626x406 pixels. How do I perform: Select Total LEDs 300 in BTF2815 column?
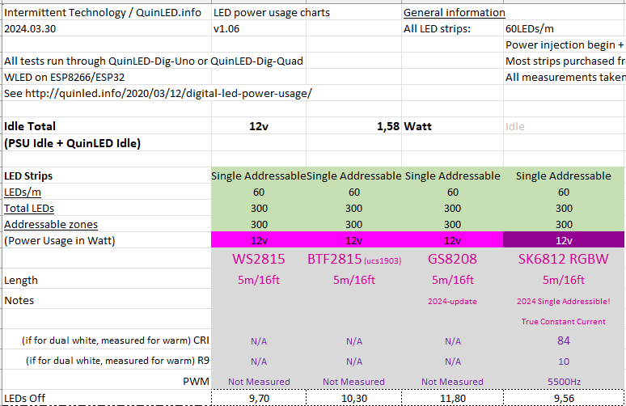click(x=353, y=209)
